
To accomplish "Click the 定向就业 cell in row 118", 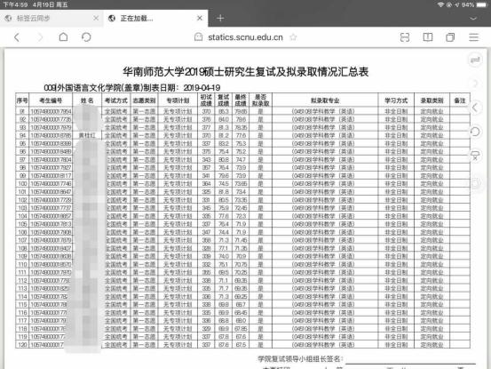I will (x=432, y=329).
